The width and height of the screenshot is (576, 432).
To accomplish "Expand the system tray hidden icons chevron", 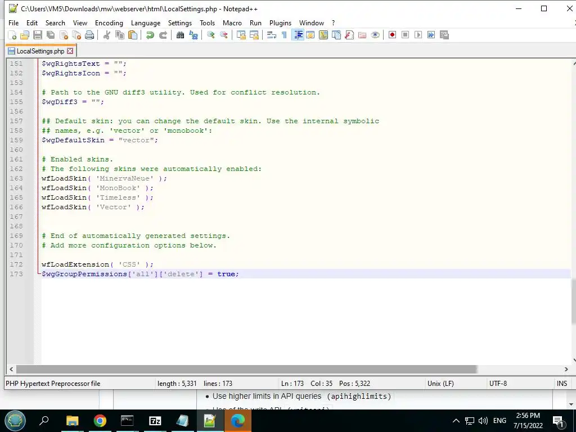I will click(456, 421).
